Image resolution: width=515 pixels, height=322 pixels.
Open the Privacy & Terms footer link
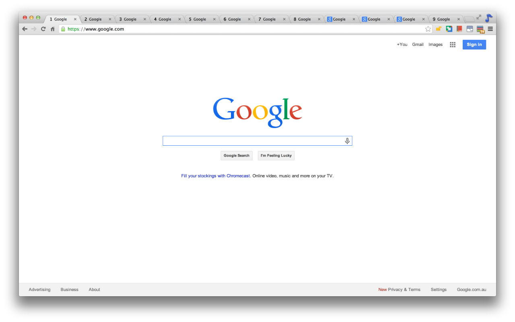click(404, 289)
